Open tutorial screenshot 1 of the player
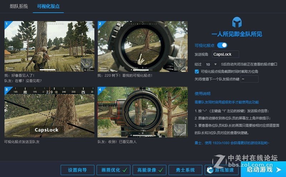 coord(49,46)
